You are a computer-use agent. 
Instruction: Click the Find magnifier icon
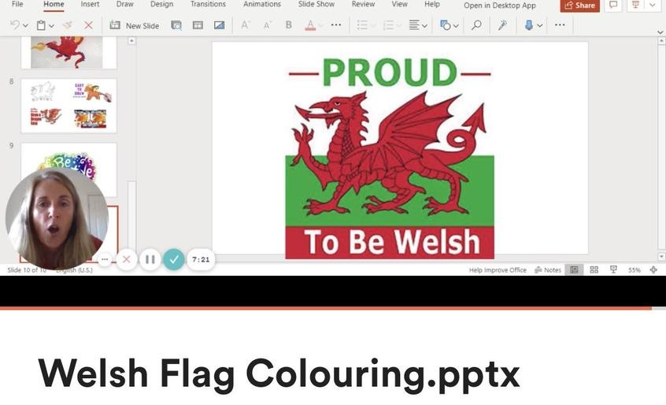(476, 25)
